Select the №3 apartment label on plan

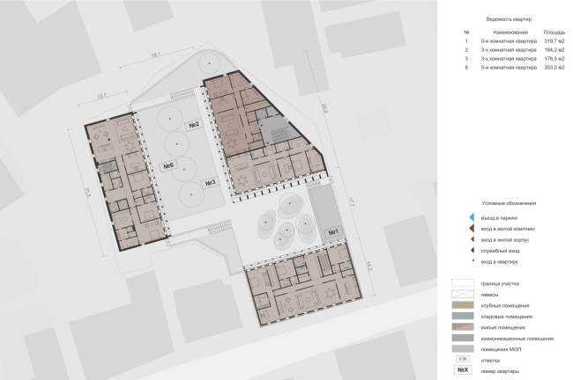210,182
